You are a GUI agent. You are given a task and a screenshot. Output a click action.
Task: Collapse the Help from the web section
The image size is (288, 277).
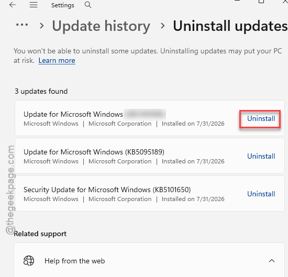(272, 261)
